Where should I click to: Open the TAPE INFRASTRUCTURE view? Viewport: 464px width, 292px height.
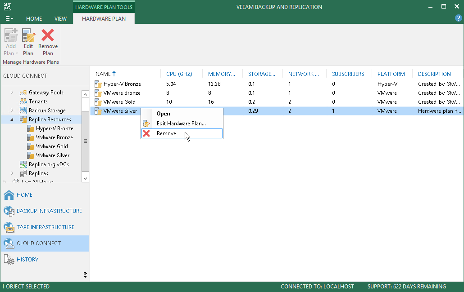coord(45,227)
